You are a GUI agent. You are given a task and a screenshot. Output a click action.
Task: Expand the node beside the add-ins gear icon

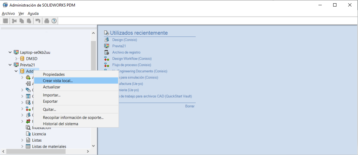point(22,77)
